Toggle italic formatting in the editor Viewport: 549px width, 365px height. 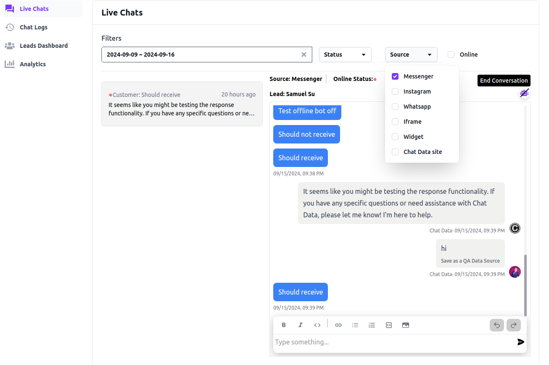(301, 325)
